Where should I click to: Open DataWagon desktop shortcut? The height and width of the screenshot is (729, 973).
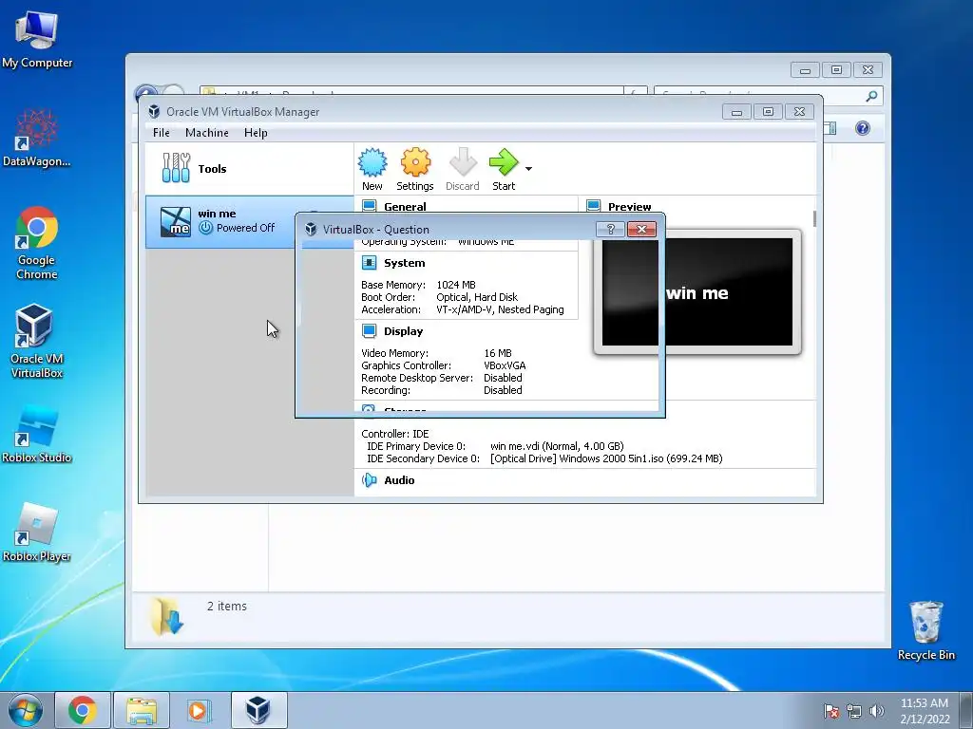click(37, 138)
